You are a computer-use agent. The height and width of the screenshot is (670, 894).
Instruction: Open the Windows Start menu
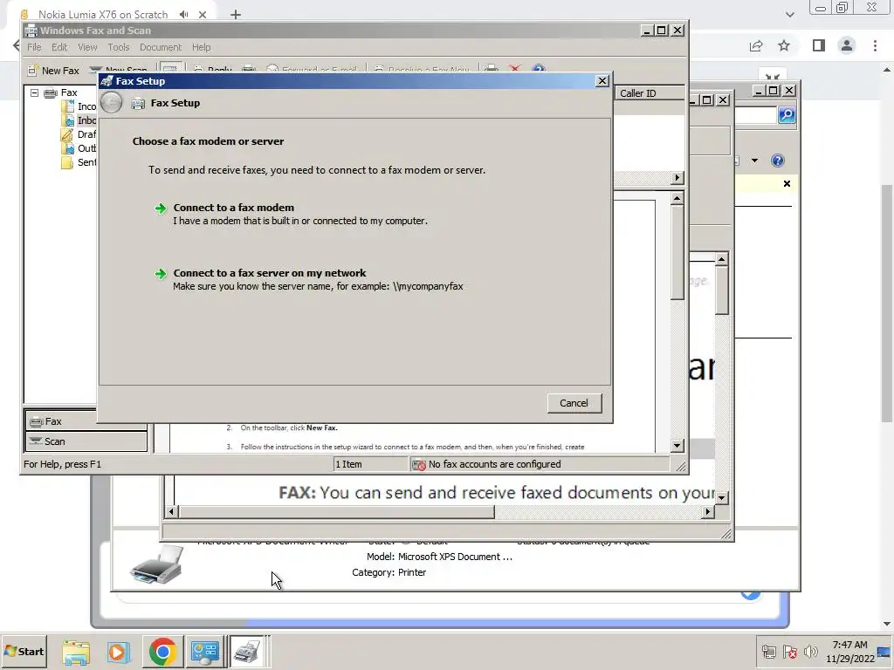24,651
